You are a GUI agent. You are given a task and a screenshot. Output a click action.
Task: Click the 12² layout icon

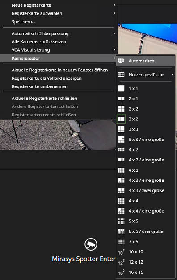(121, 262)
